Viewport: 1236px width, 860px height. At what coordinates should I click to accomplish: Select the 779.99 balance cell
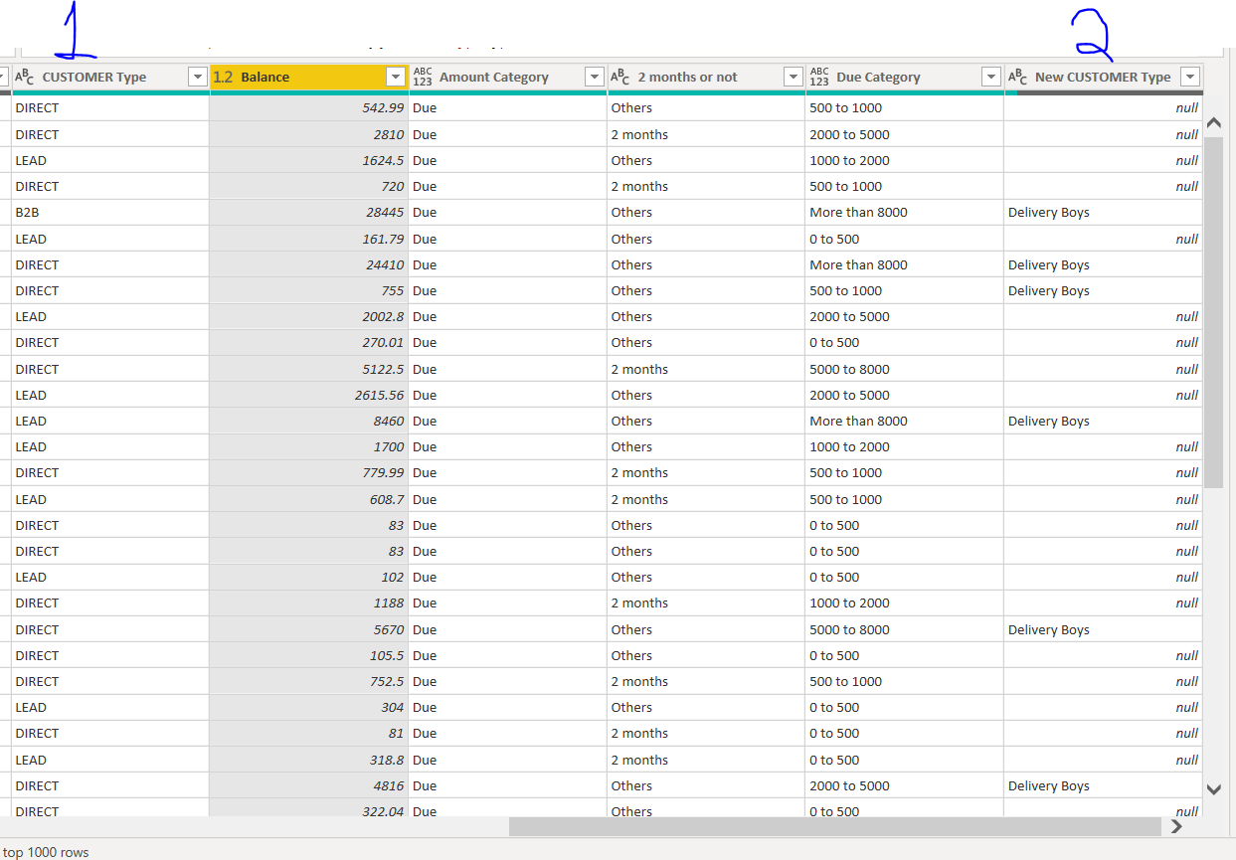pyautogui.click(x=309, y=472)
